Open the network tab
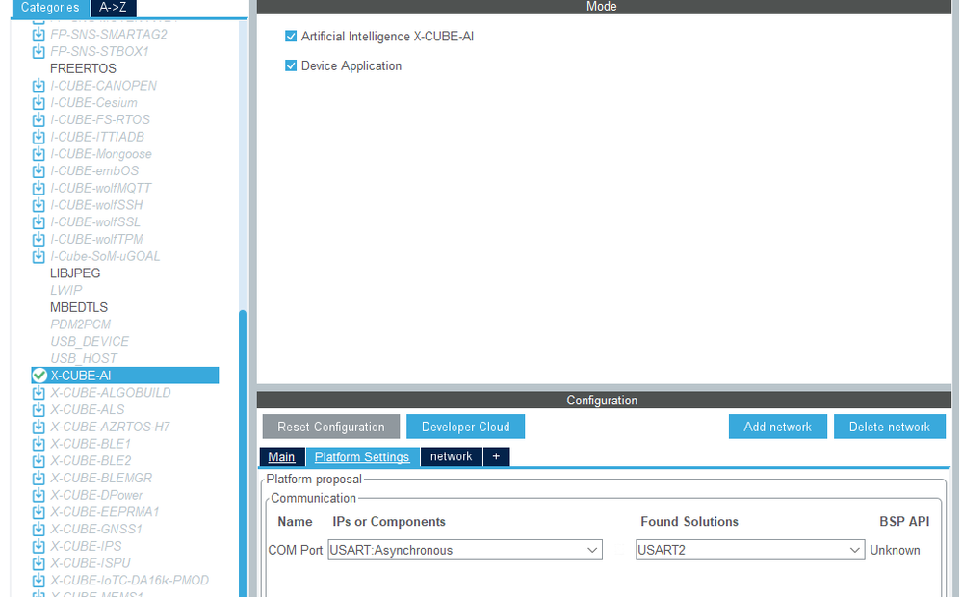Image resolution: width=962 pixels, height=597 pixels. (451, 457)
